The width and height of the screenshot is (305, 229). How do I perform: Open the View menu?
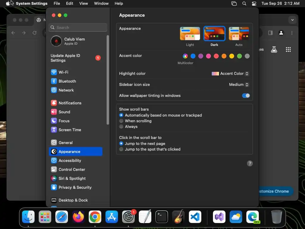83,4
